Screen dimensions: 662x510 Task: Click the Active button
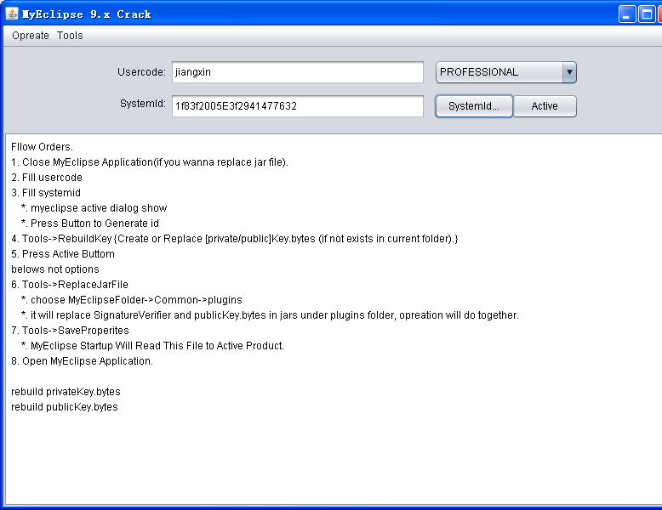coord(545,106)
